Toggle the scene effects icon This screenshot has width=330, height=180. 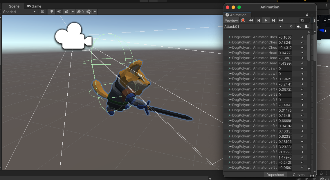tap(66, 12)
